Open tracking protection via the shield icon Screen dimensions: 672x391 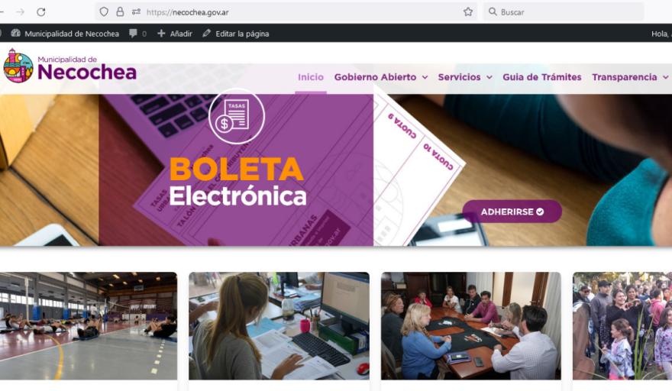pyautogui.click(x=104, y=12)
